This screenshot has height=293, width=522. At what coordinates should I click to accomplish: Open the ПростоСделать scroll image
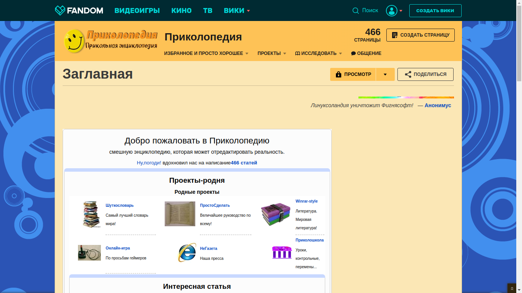[x=180, y=214]
